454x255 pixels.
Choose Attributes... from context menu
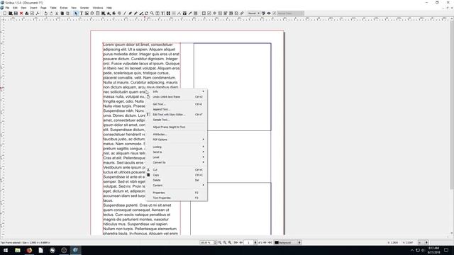click(177, 134)
